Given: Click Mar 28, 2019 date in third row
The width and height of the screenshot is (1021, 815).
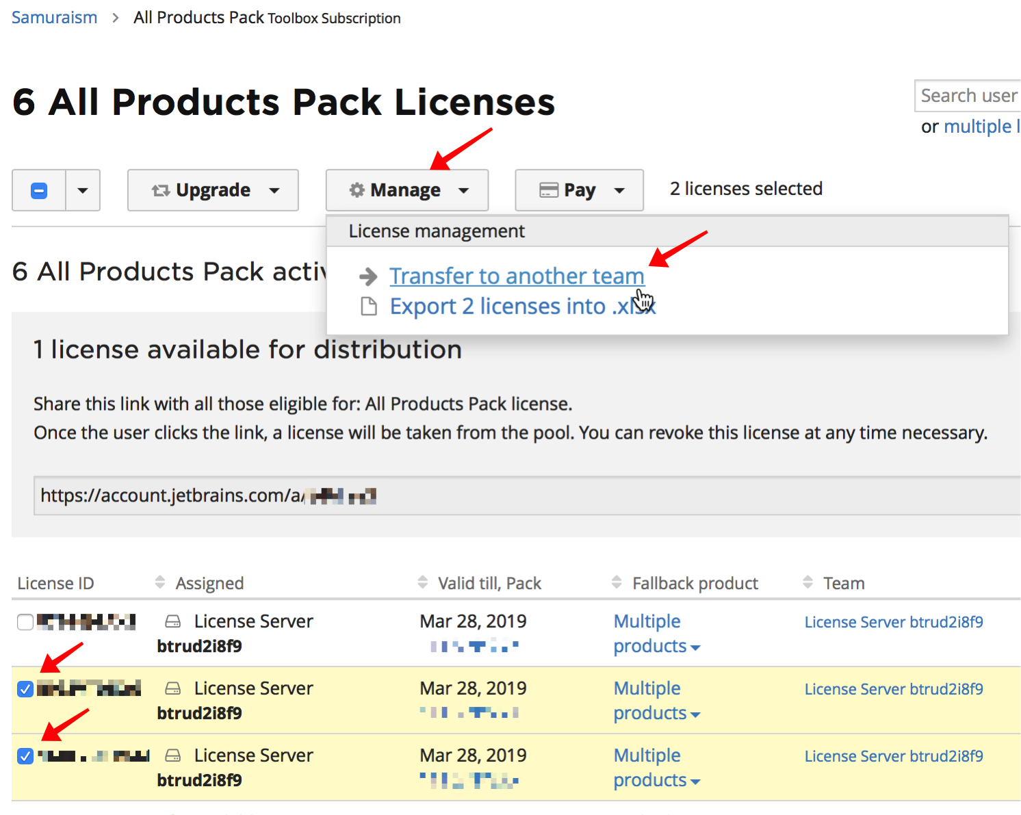Looking at the screenshot, I should click(473, 755).
